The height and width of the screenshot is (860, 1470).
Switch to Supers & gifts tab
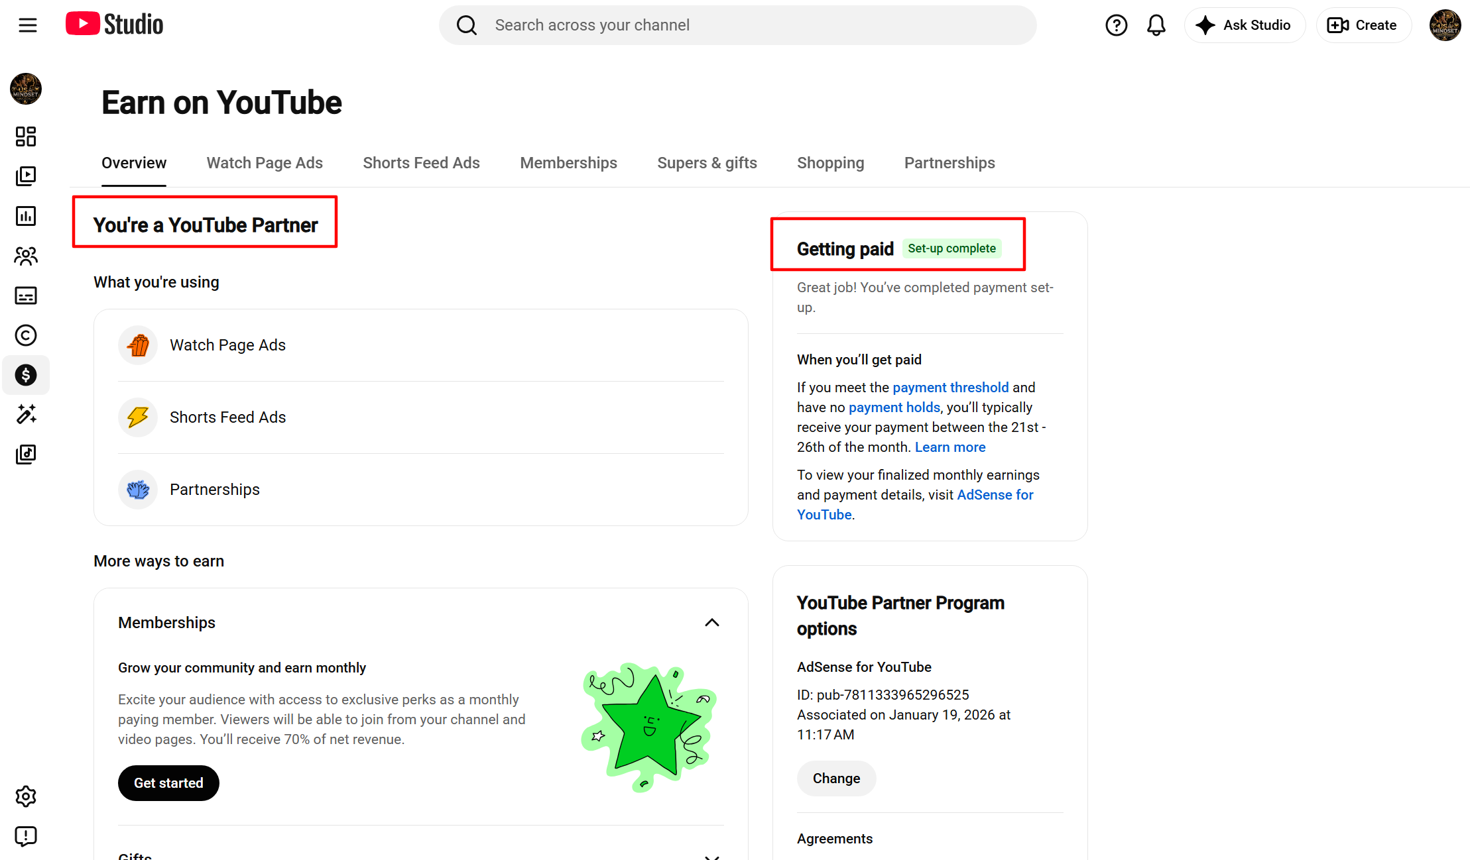click(x=707, y=163)
